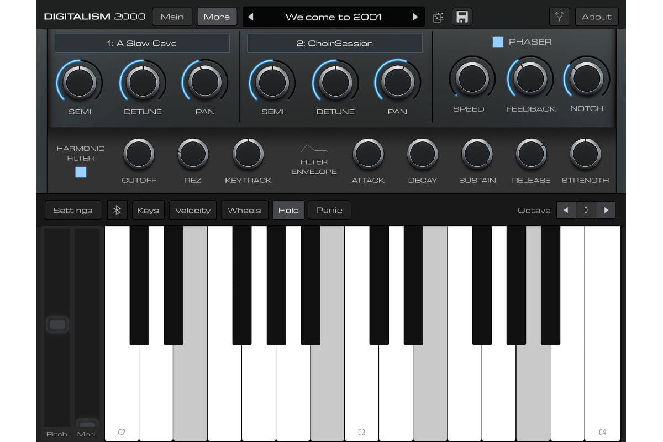Click the Phaser FEEDBACK knob
Image resolution: width=663 pixels, height=442 pixels.
point(530,79)
